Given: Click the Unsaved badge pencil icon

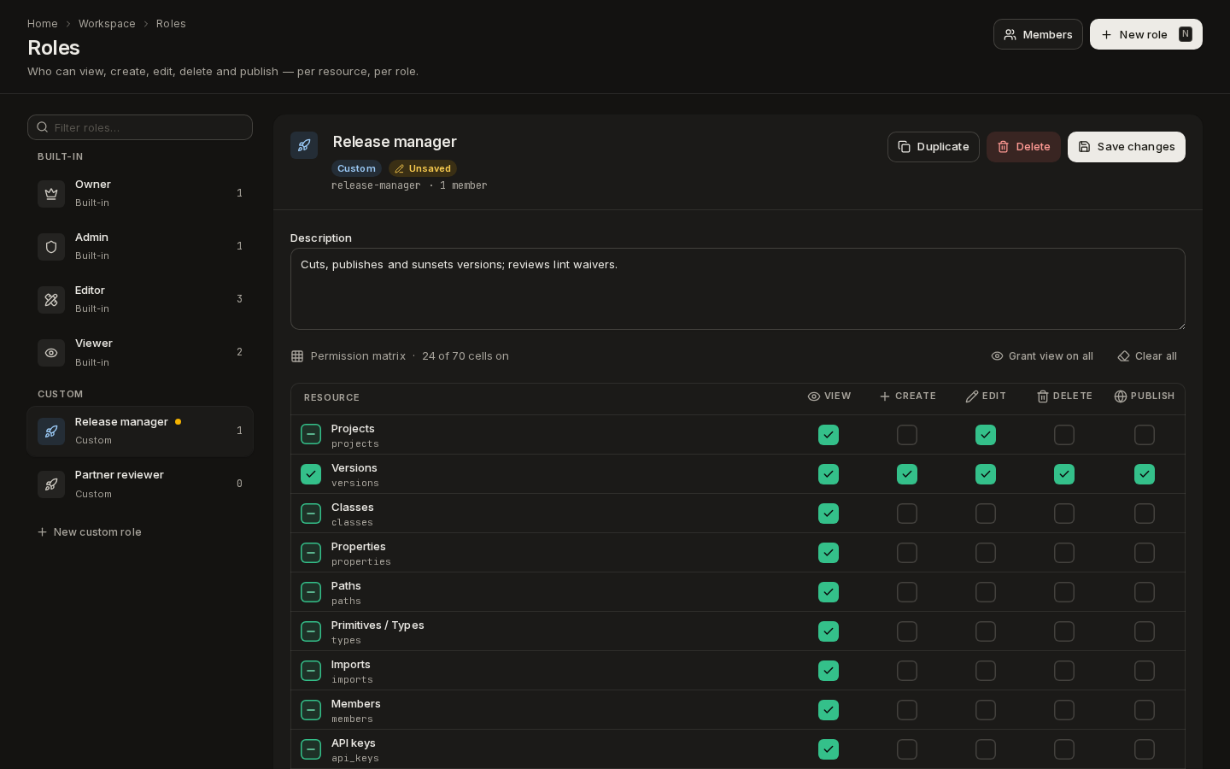Looking at the screenshot, I should tap(399, 169).
